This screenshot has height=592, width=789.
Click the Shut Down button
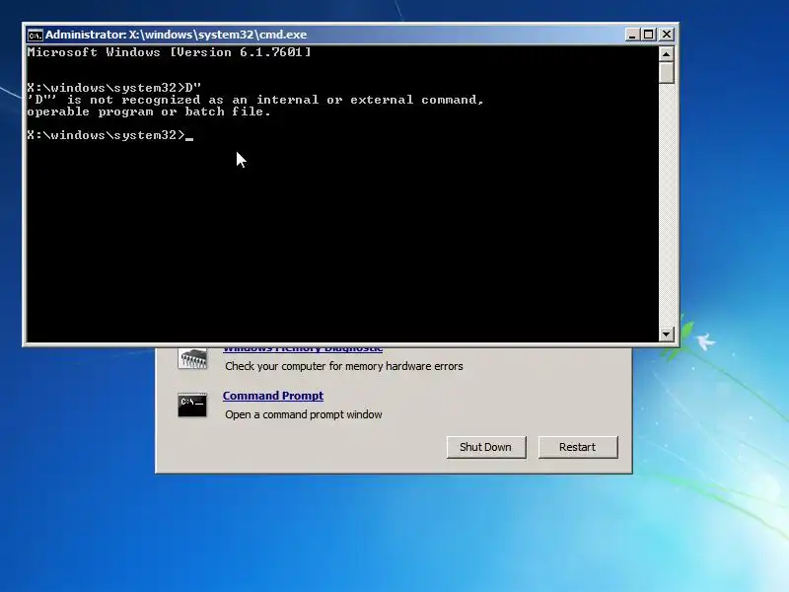tap(486, 447)
